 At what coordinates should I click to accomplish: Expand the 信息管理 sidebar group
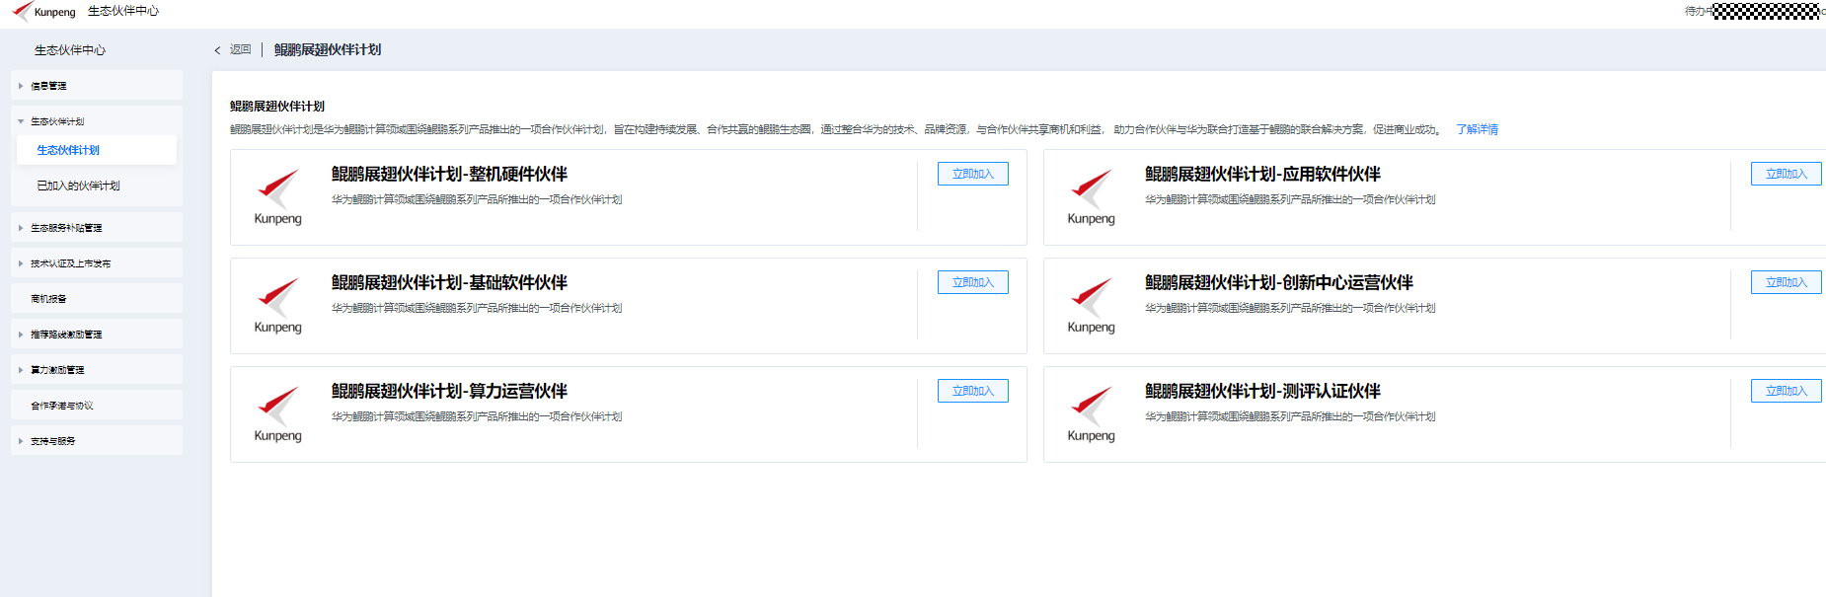(x=97, y=86)
